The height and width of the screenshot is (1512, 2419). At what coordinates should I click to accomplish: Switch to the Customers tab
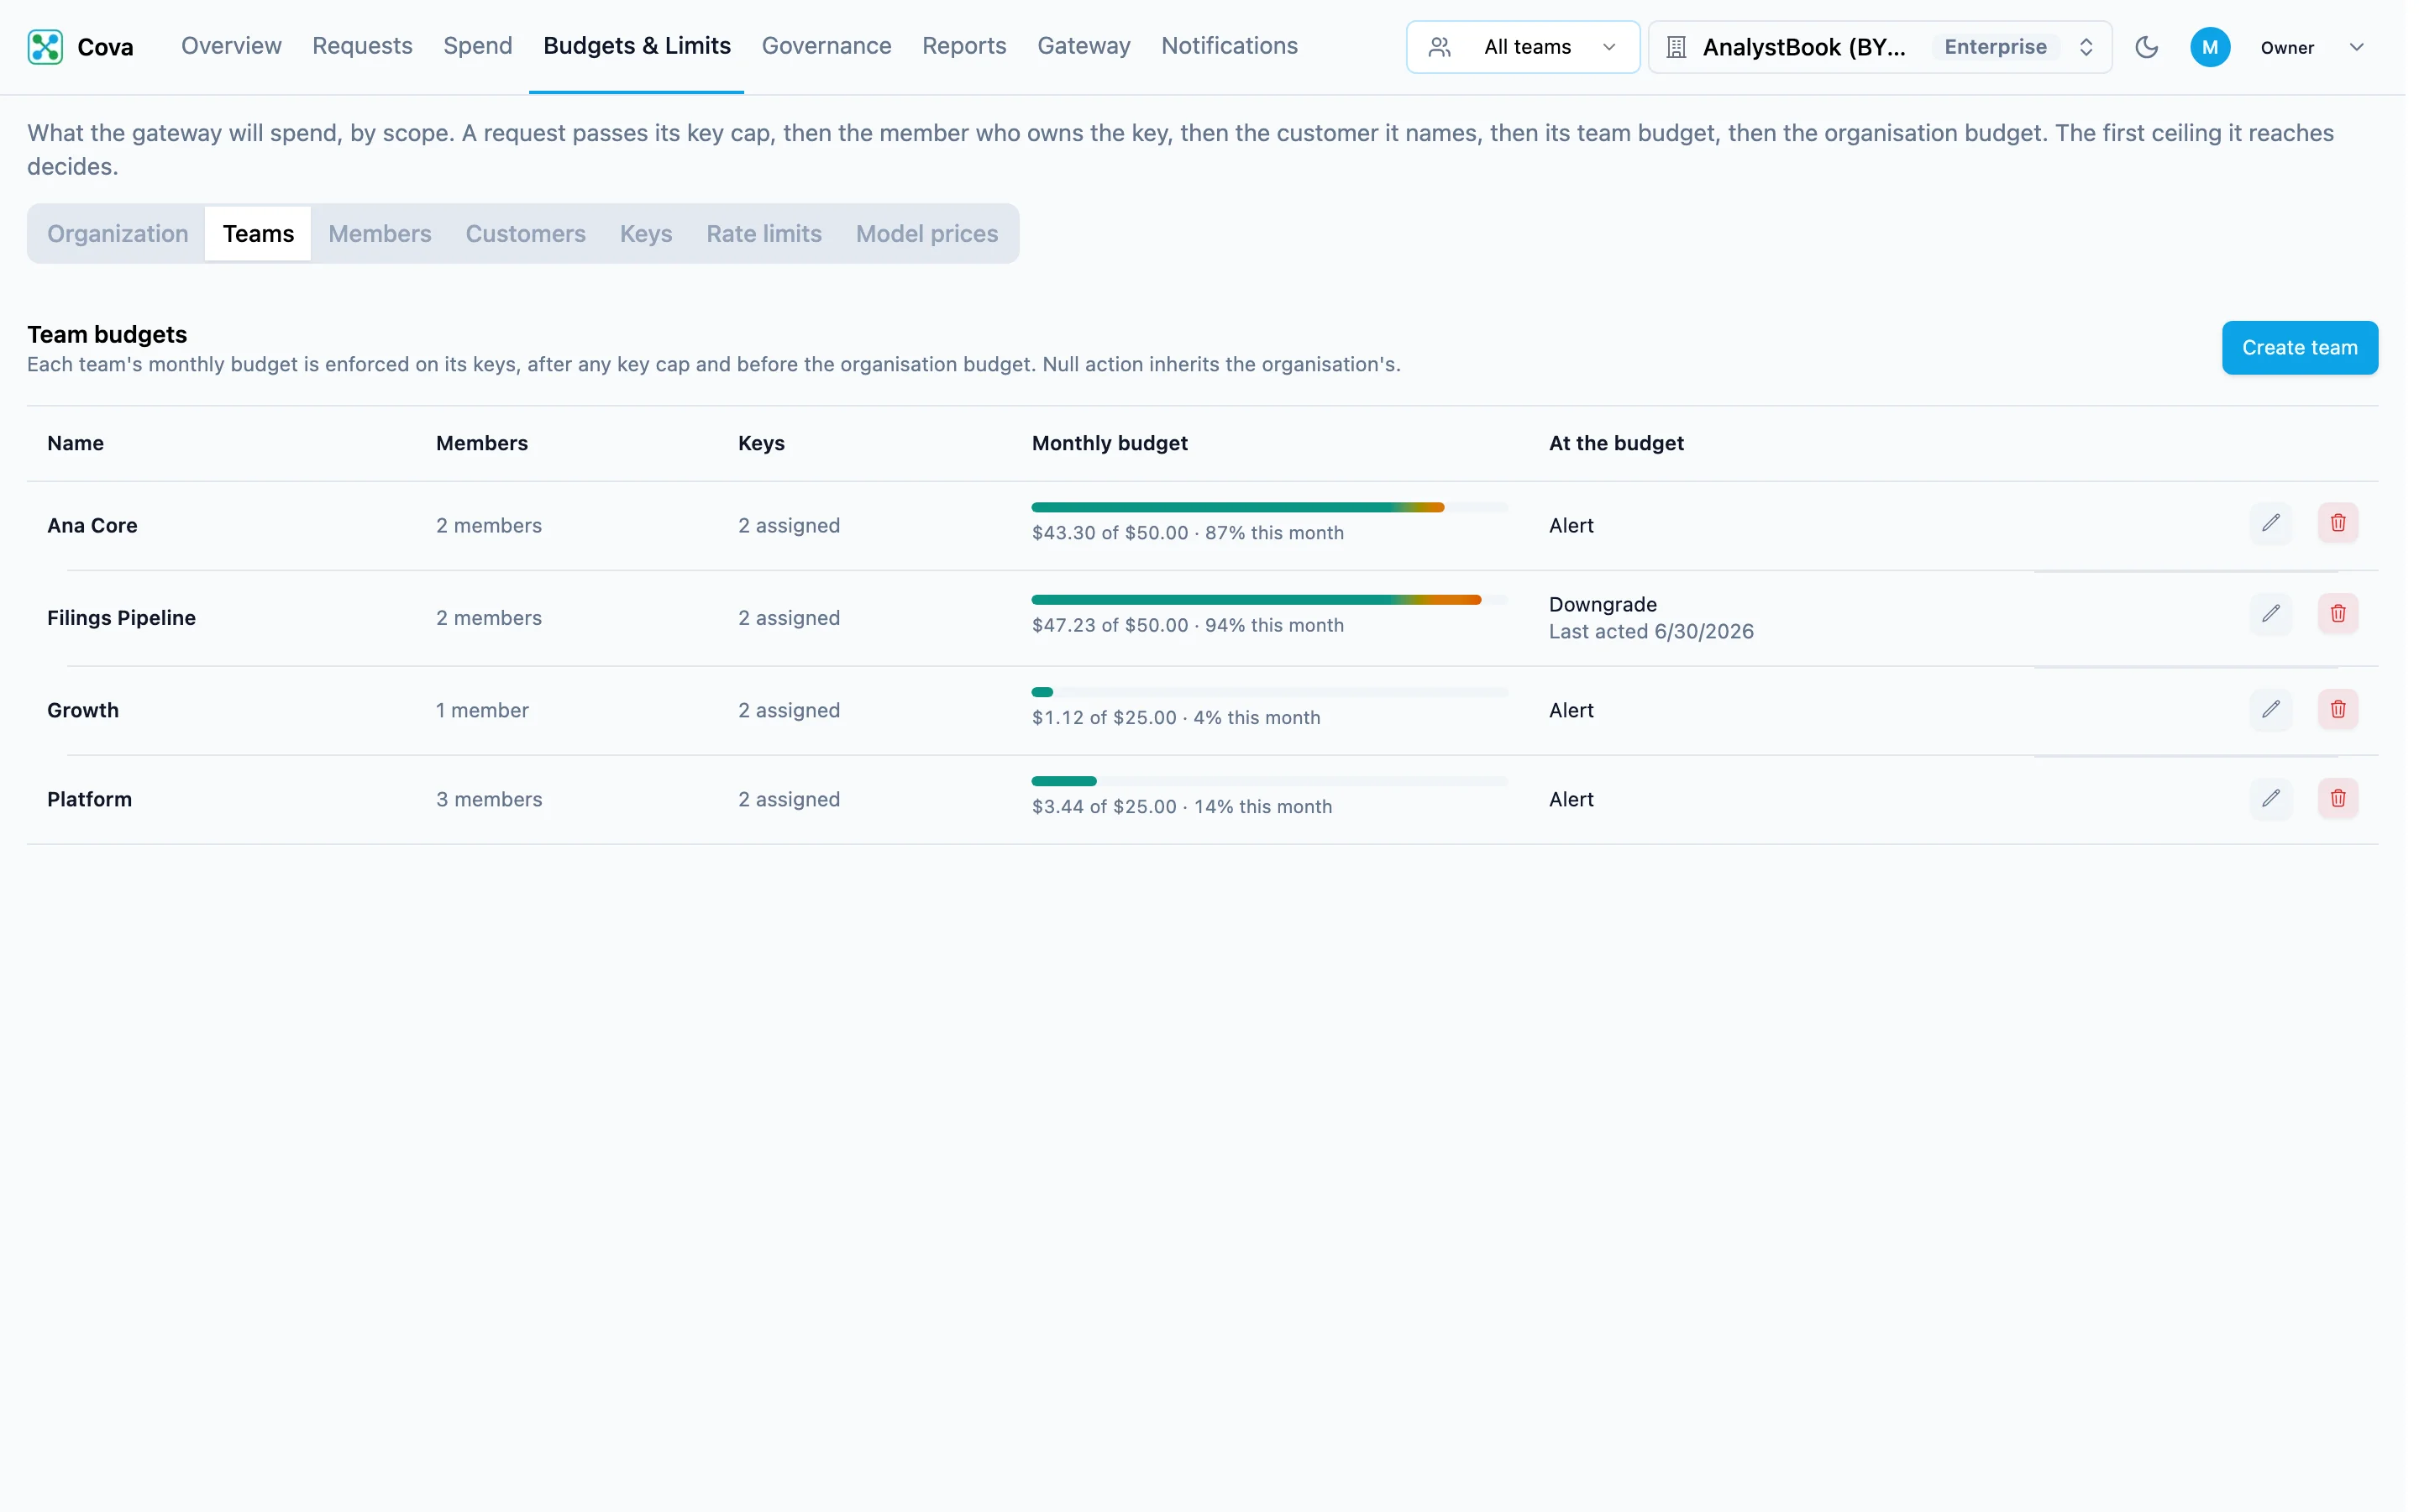click(526, 234)
